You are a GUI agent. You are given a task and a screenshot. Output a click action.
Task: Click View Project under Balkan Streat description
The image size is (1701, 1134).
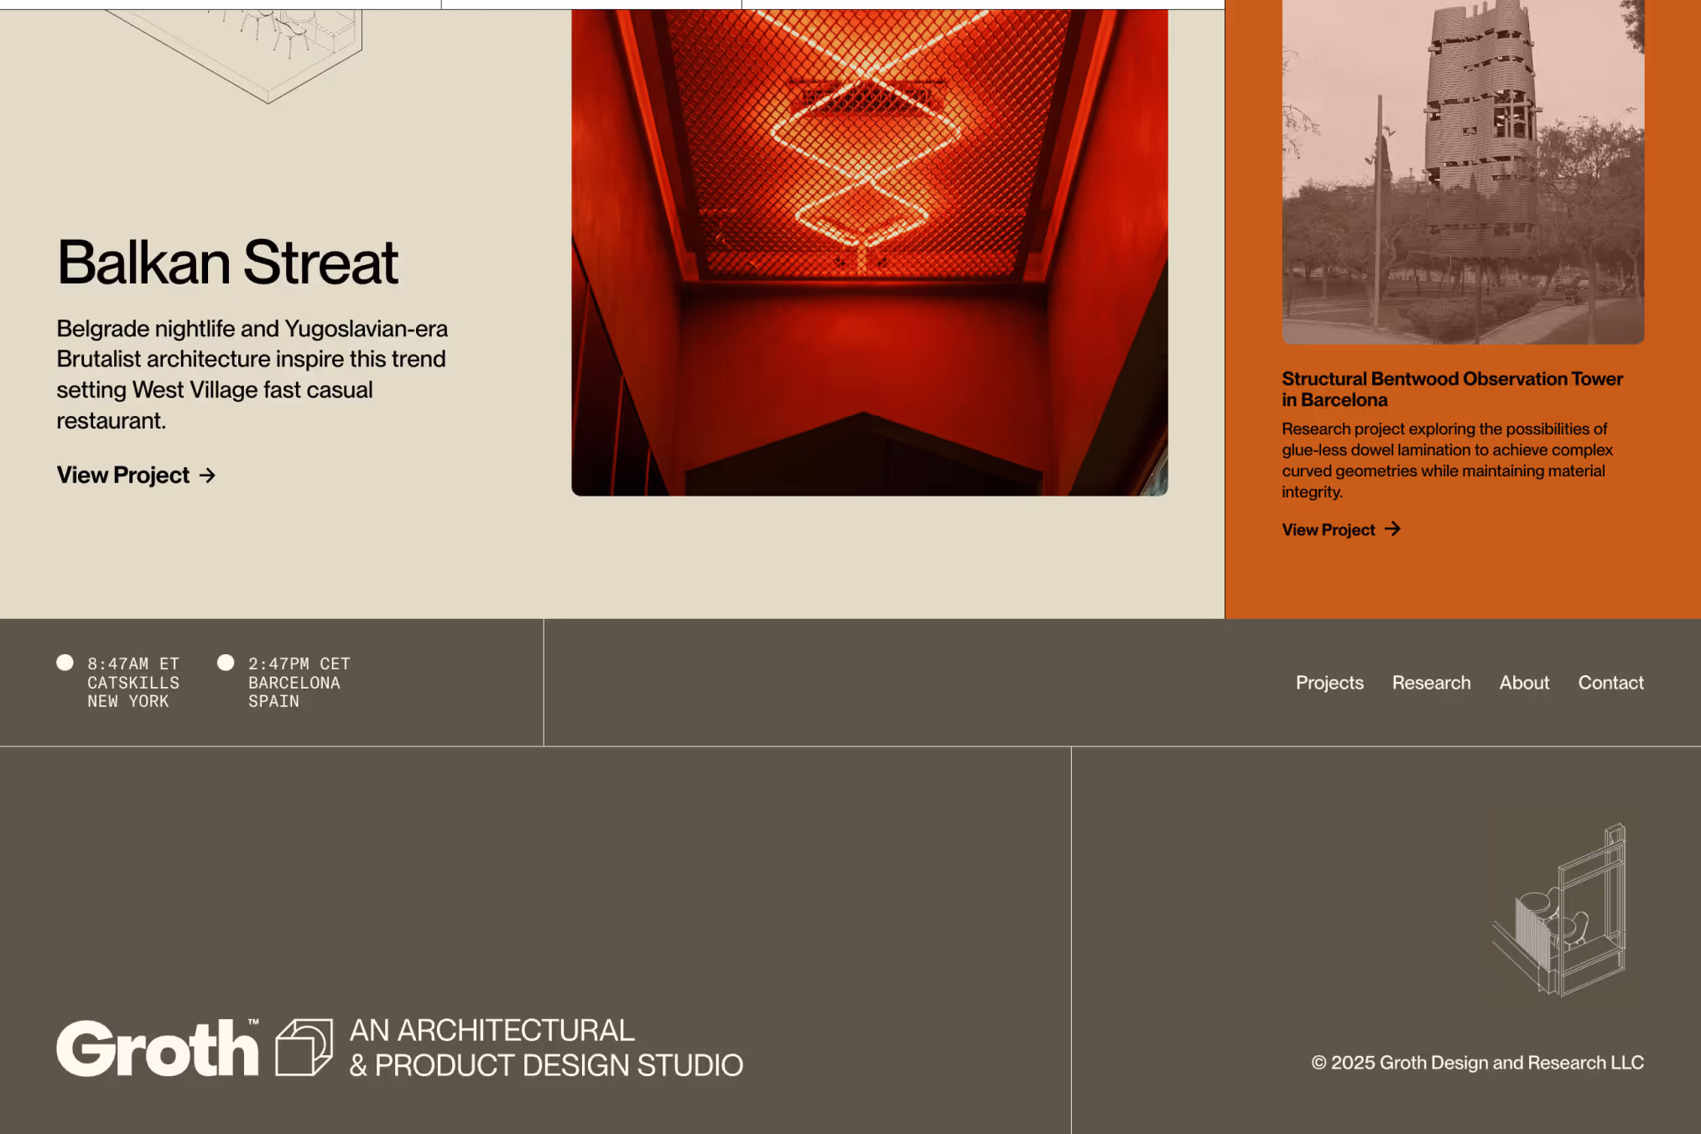pos(122,476)
